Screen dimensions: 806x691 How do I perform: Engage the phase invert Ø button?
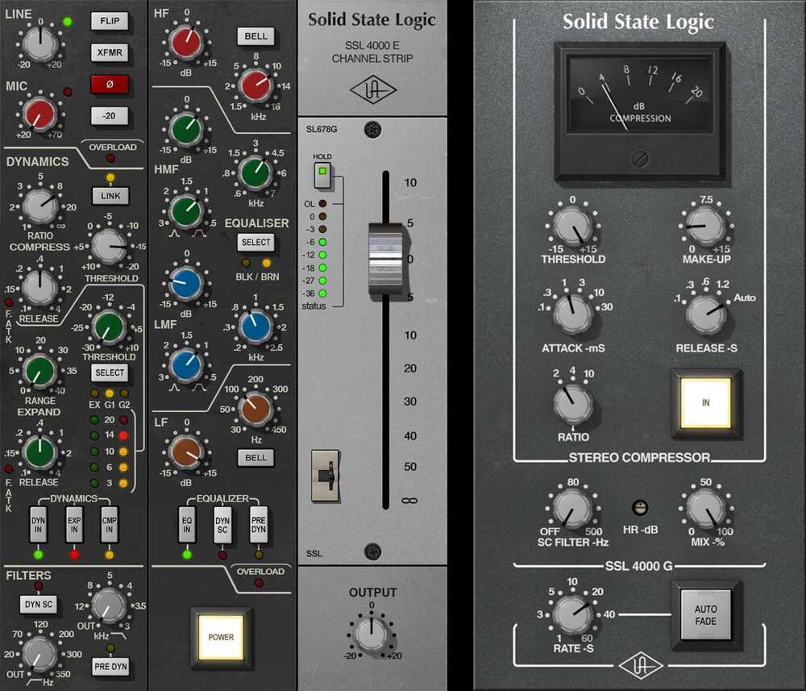point(110,84)
